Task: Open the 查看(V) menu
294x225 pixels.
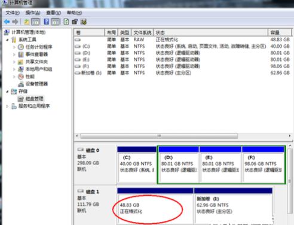Action: [53, 13]
